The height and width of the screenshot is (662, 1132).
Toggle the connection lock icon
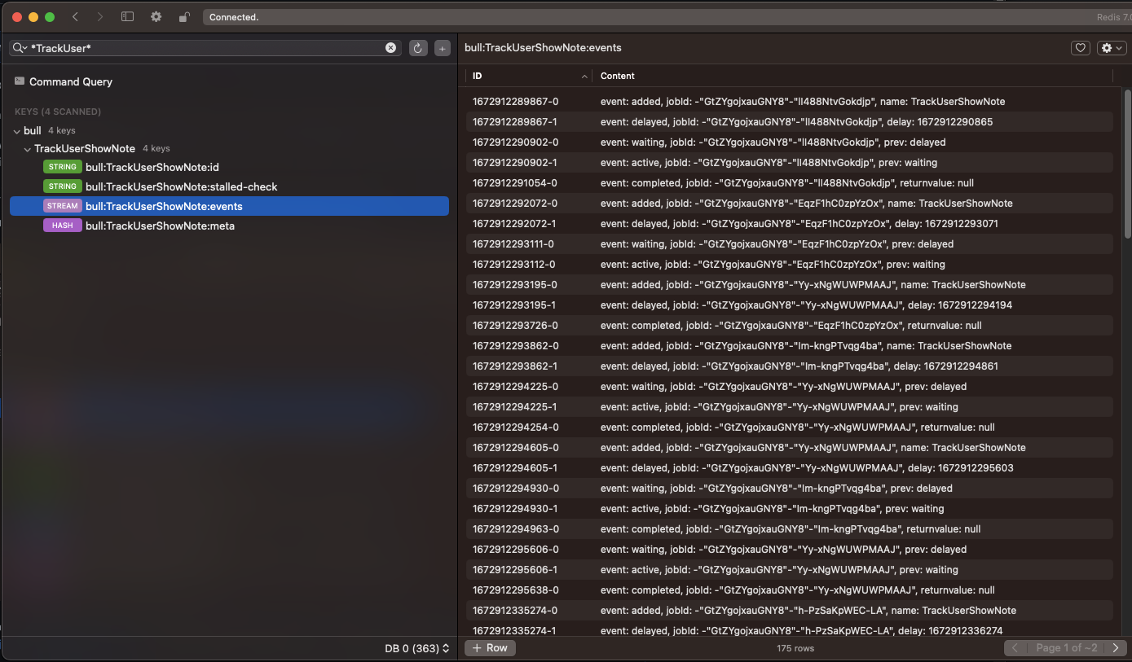(x=183, y=16)
